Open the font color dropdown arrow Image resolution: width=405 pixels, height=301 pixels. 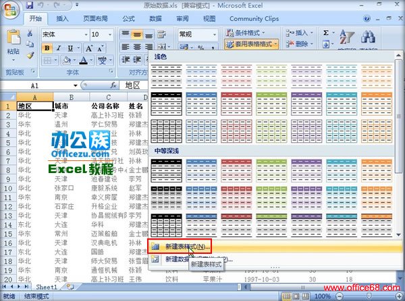[x=91, y=61]
